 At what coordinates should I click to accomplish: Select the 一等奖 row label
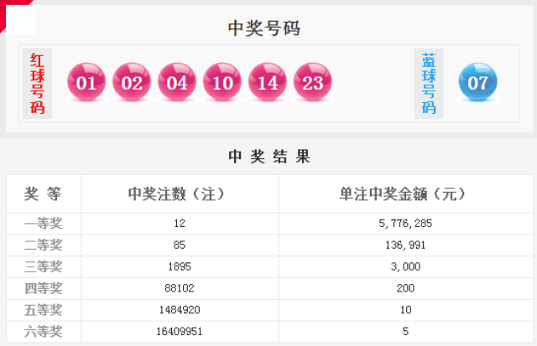point(43,224)
